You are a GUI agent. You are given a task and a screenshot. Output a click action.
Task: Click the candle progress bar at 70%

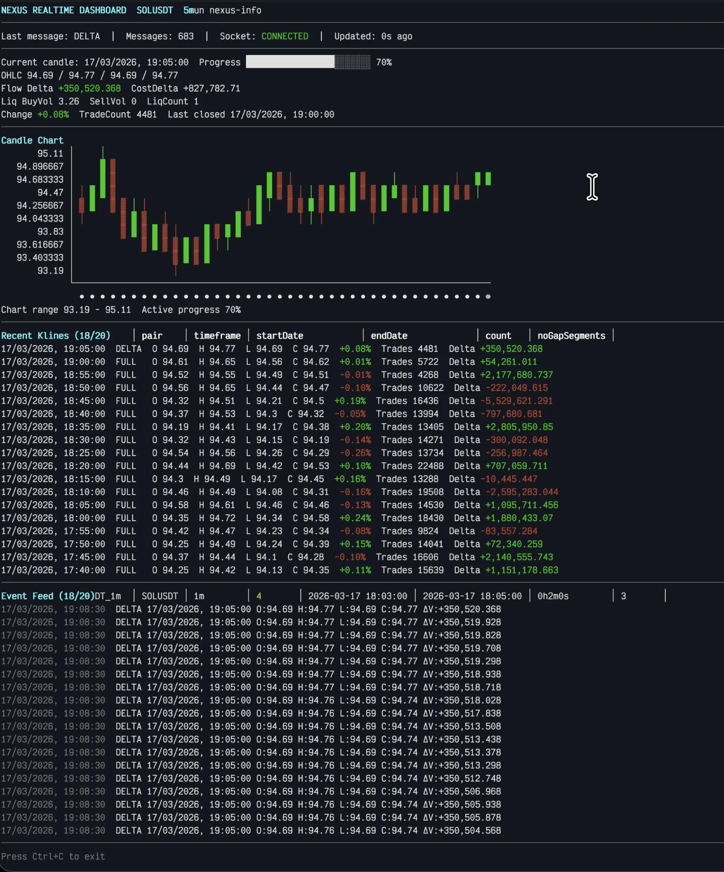(308, 62)
